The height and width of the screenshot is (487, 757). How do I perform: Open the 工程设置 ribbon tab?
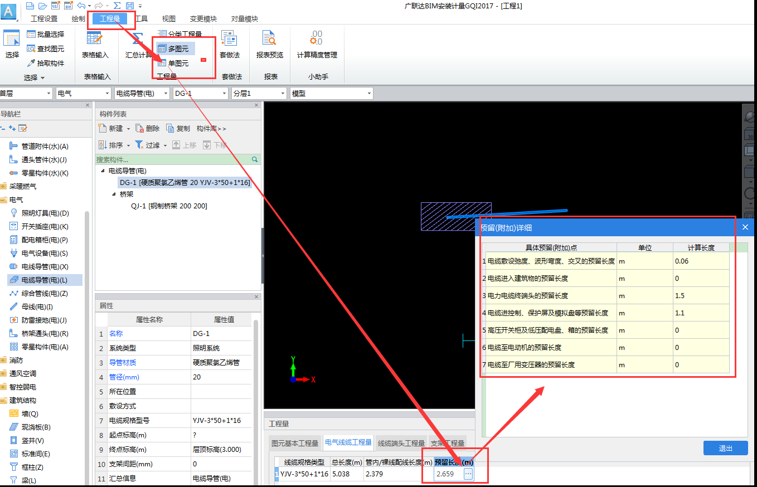pyautogui.click(x=44, y=18)
